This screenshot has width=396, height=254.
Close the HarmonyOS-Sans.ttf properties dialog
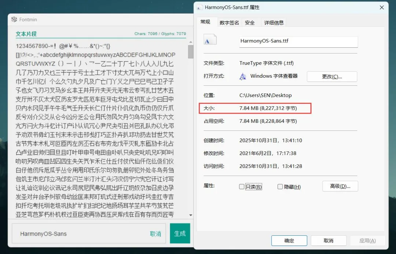click(x=382, y=7)
